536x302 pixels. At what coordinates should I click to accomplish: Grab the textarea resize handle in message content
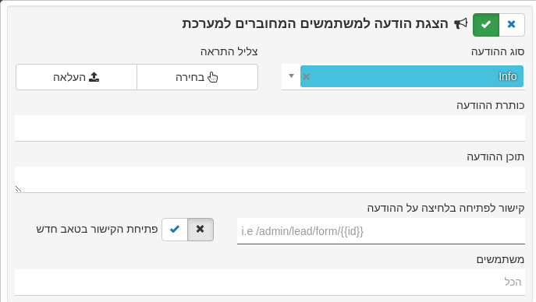tap(18, 189)
